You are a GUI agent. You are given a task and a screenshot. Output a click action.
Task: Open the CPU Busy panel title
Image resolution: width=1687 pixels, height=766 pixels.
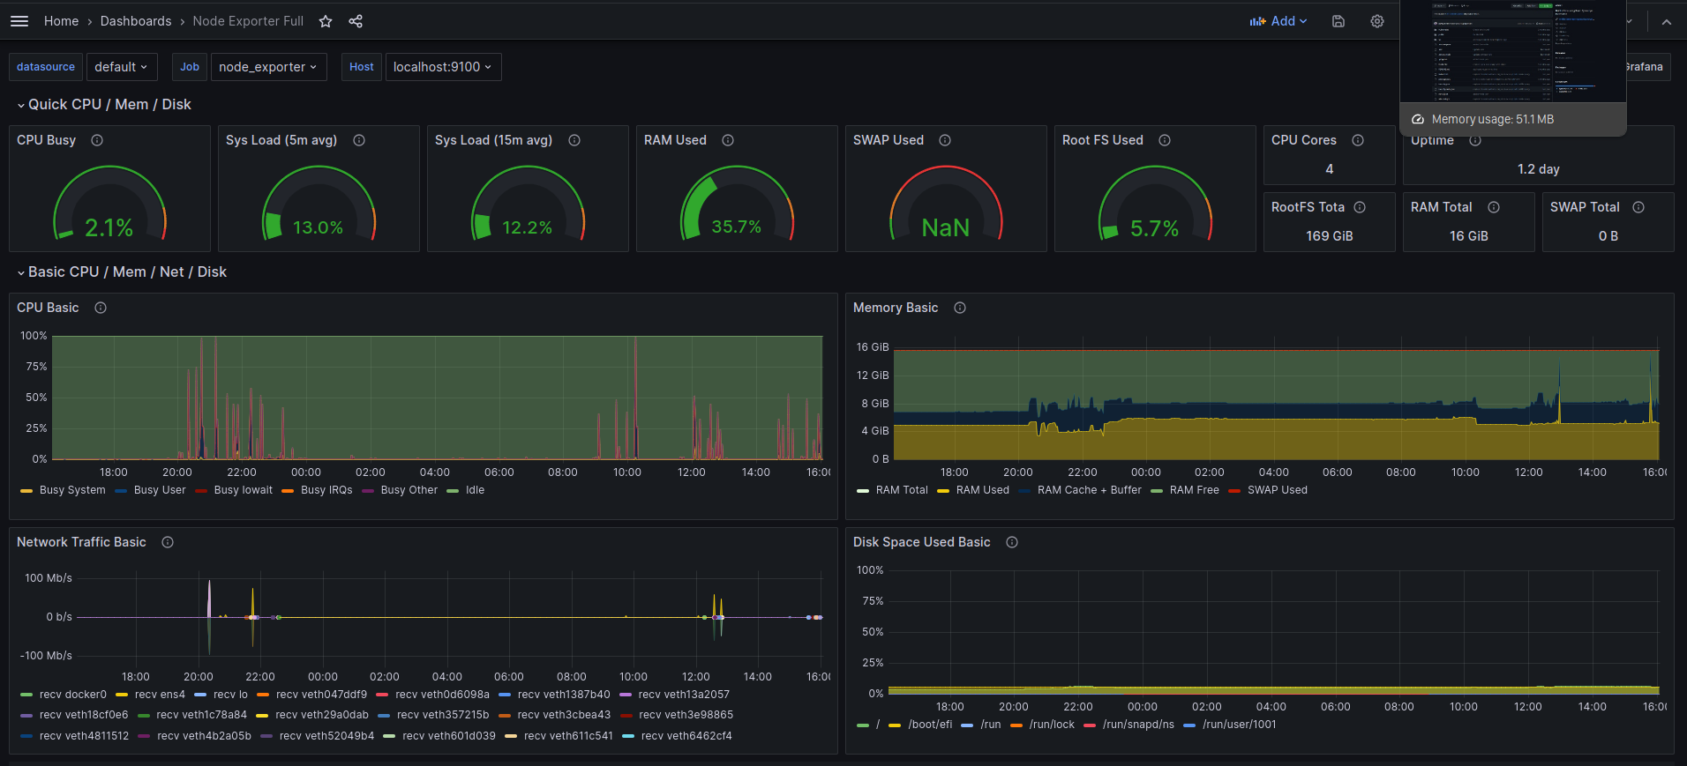click(47, 140)
